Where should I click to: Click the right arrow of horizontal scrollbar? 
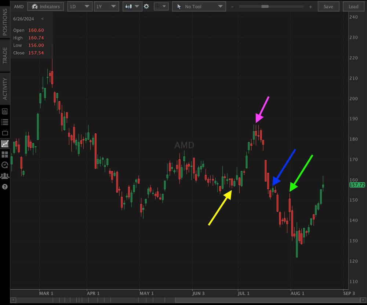pyautogui.click(x=363, y=300)
